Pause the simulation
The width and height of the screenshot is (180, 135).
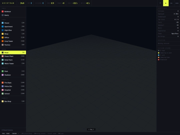click(x=160, y=3)
